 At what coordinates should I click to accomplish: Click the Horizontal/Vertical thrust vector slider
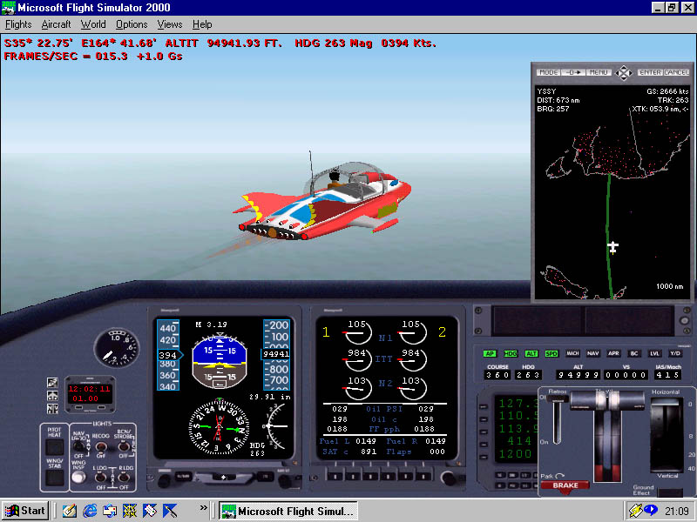(x=667, y=435)
